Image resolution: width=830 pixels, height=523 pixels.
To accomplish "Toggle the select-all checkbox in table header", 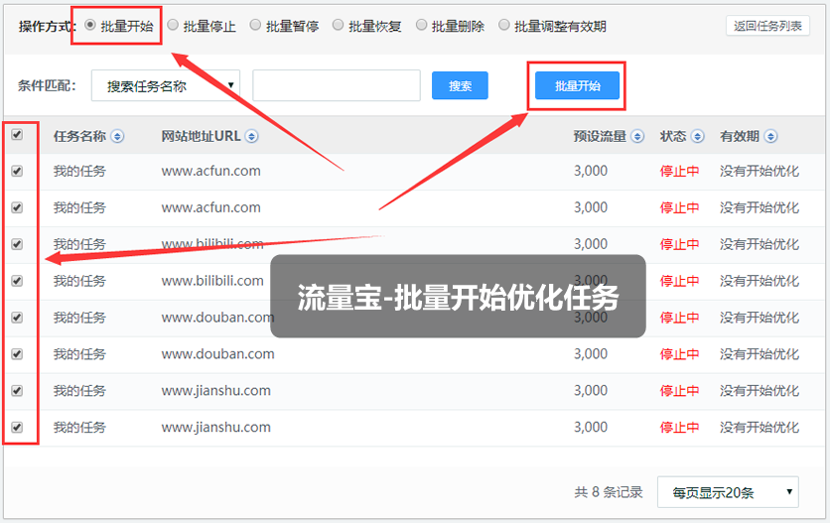I will 17,134.
